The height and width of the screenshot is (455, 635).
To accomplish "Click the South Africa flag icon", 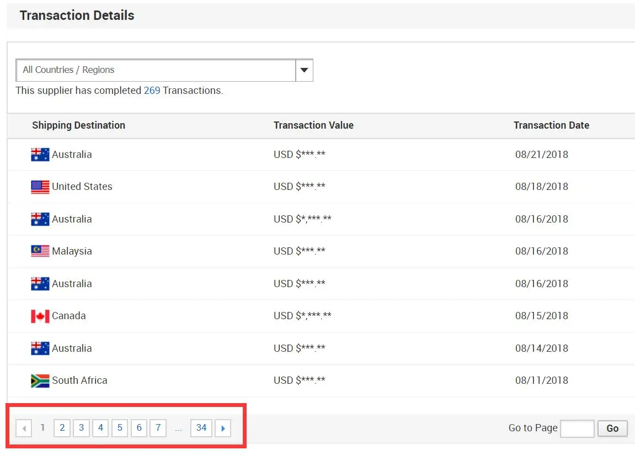I will (x=40, y=380).
